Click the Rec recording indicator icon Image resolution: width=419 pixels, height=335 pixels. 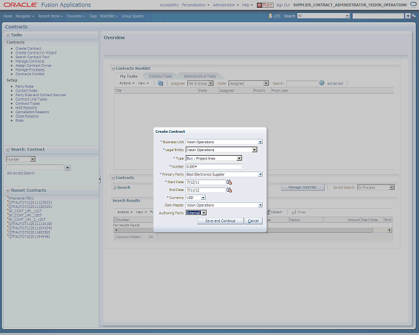pyautogui.click(x=265, y=5)
